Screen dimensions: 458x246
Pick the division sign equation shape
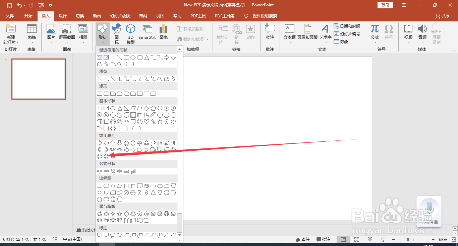(x=120, y=171)
